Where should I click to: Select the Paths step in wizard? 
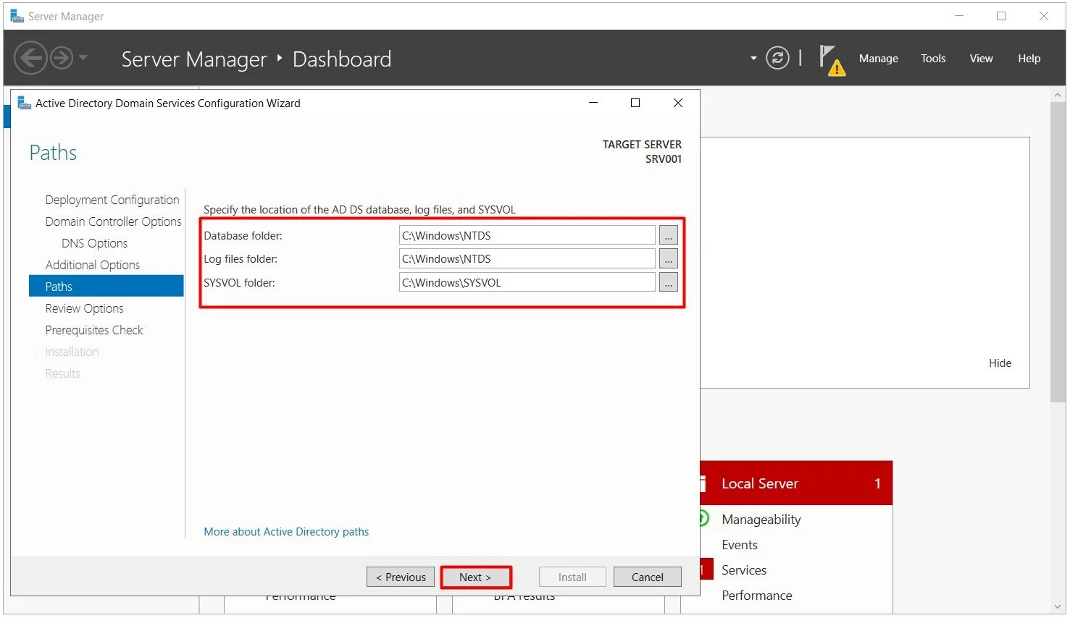coord(106,286)
